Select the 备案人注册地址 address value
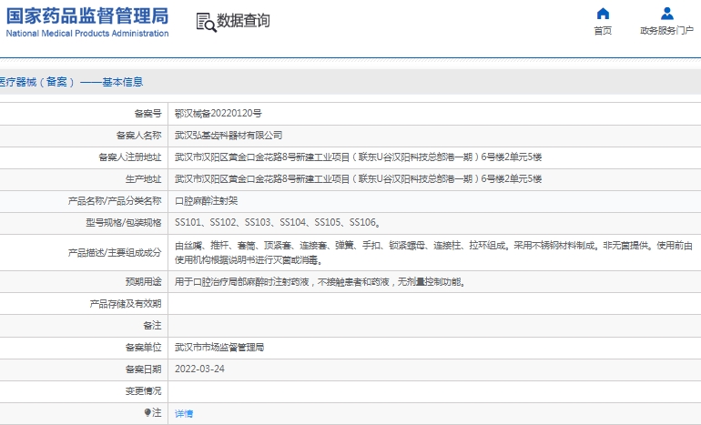This screenshot has height=425, width=701. [x=358, y=157]
